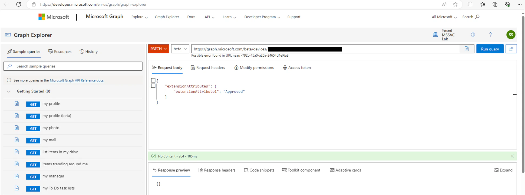Open the Modify permissions tab
Viewport: 525px width, 195px height.
point(254,68)
